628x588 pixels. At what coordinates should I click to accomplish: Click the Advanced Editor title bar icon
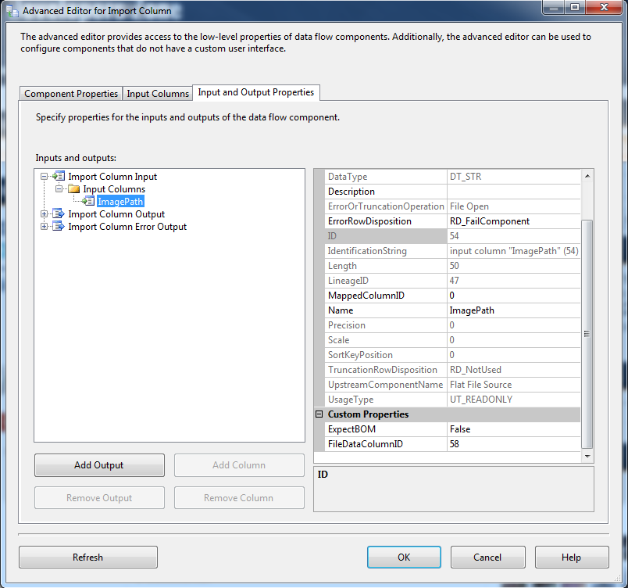11,11
